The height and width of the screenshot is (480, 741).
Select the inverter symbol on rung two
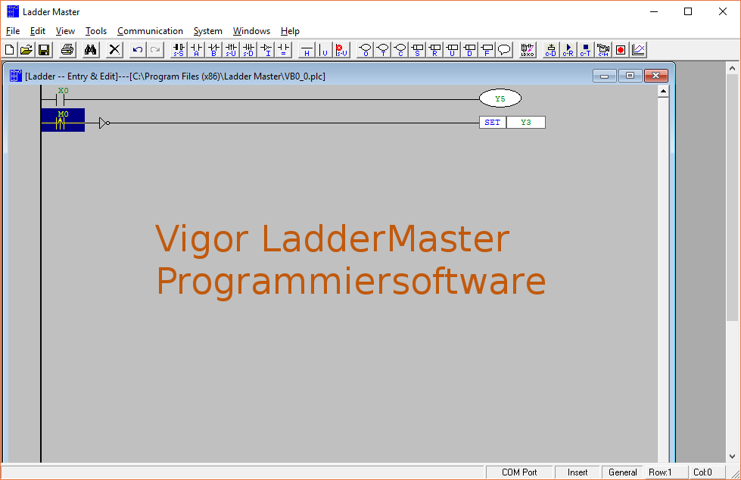tap(104, 123)
